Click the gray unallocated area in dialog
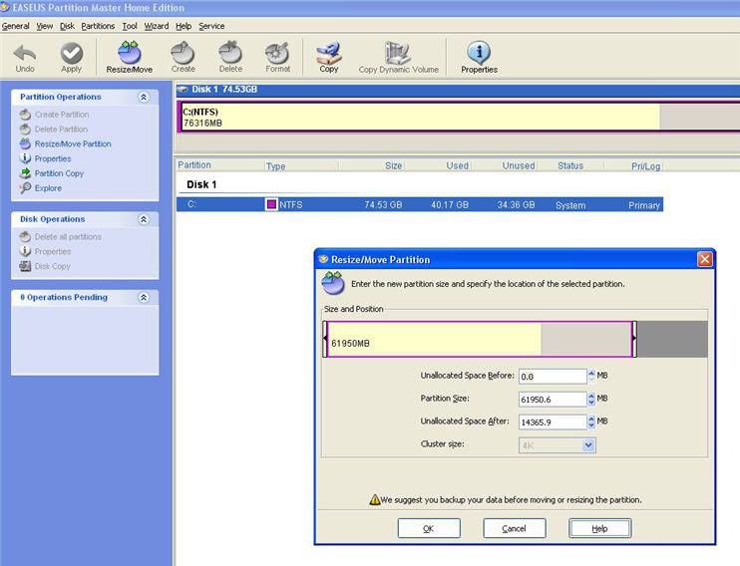 [672, 339]
